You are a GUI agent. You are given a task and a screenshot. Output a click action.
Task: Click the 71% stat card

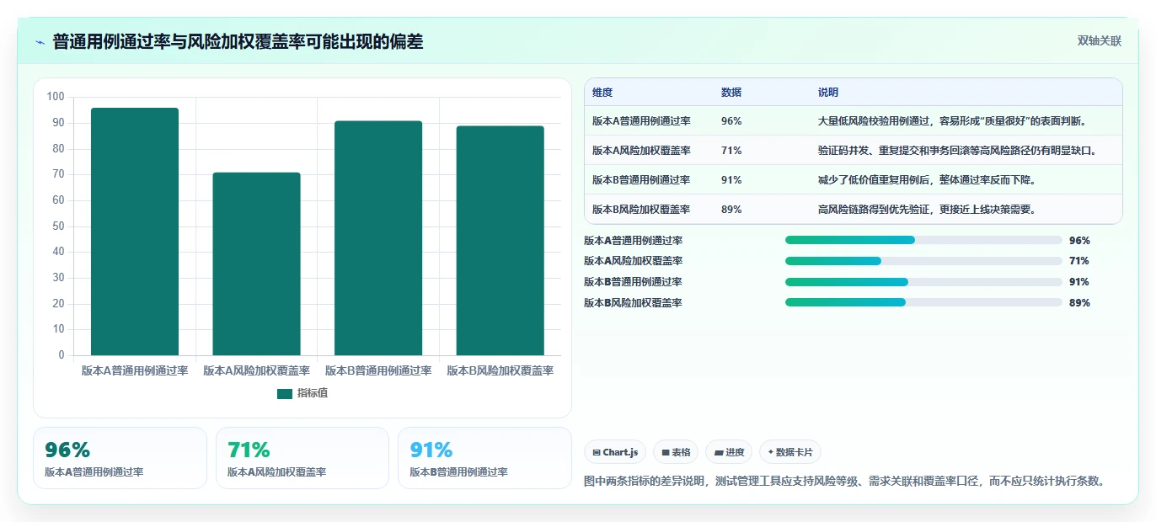click(x=302, y=458)
